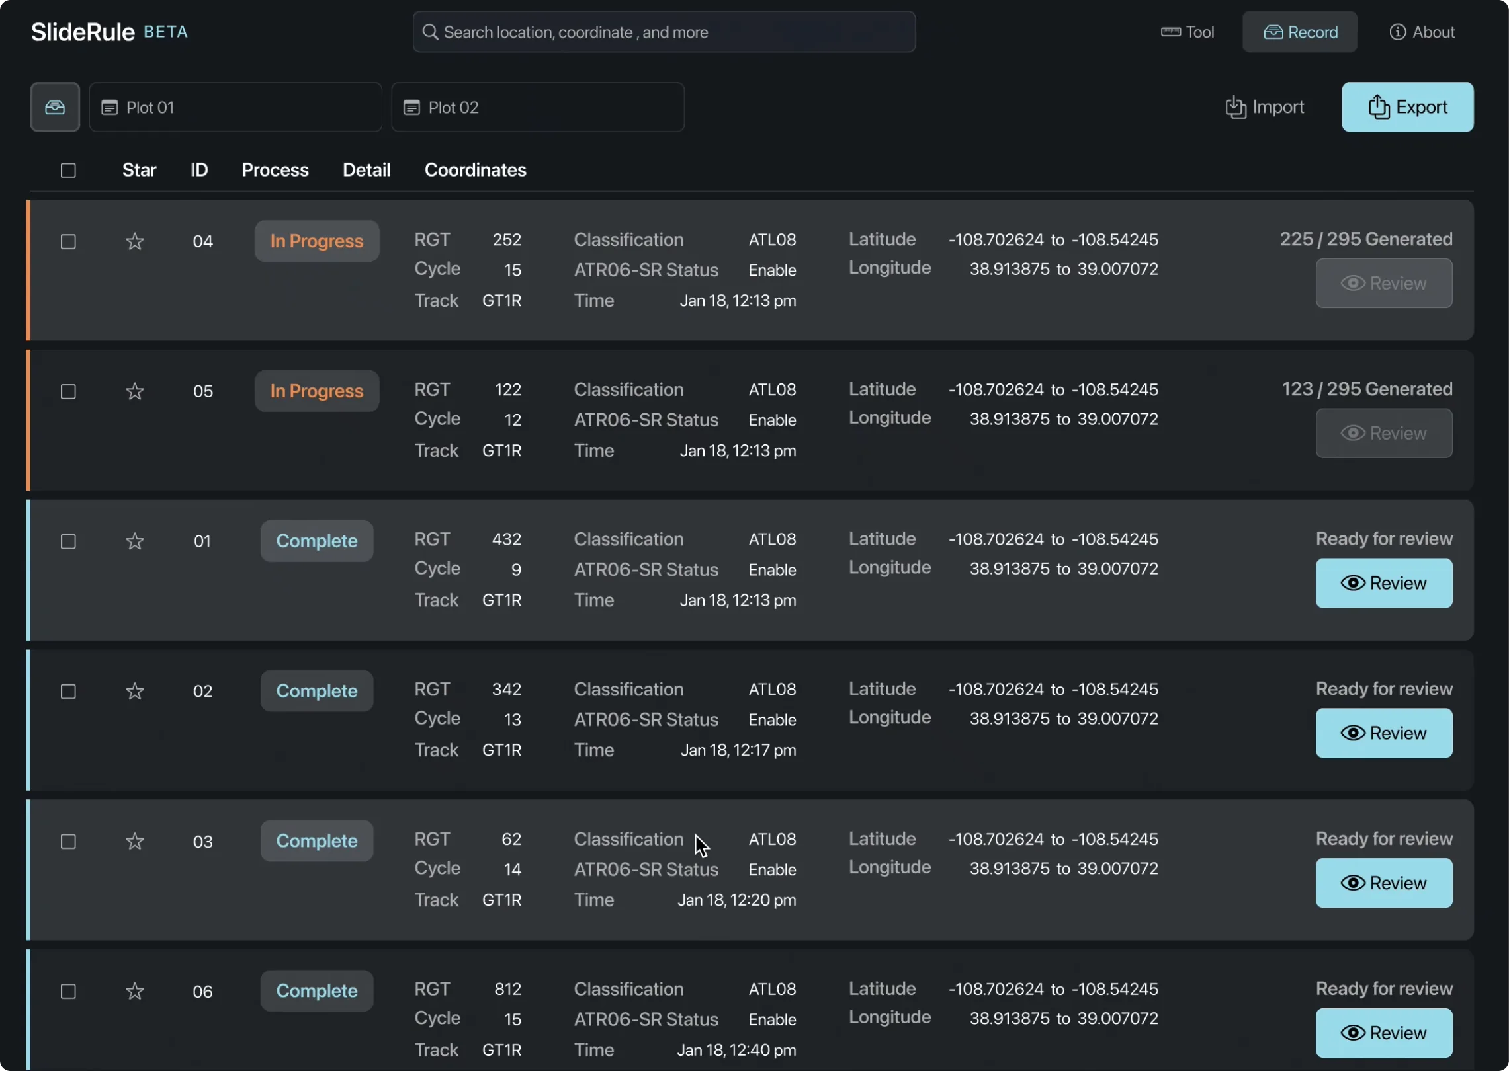
Task: Click the Plot 01 document icon
Action: [109, 107]
